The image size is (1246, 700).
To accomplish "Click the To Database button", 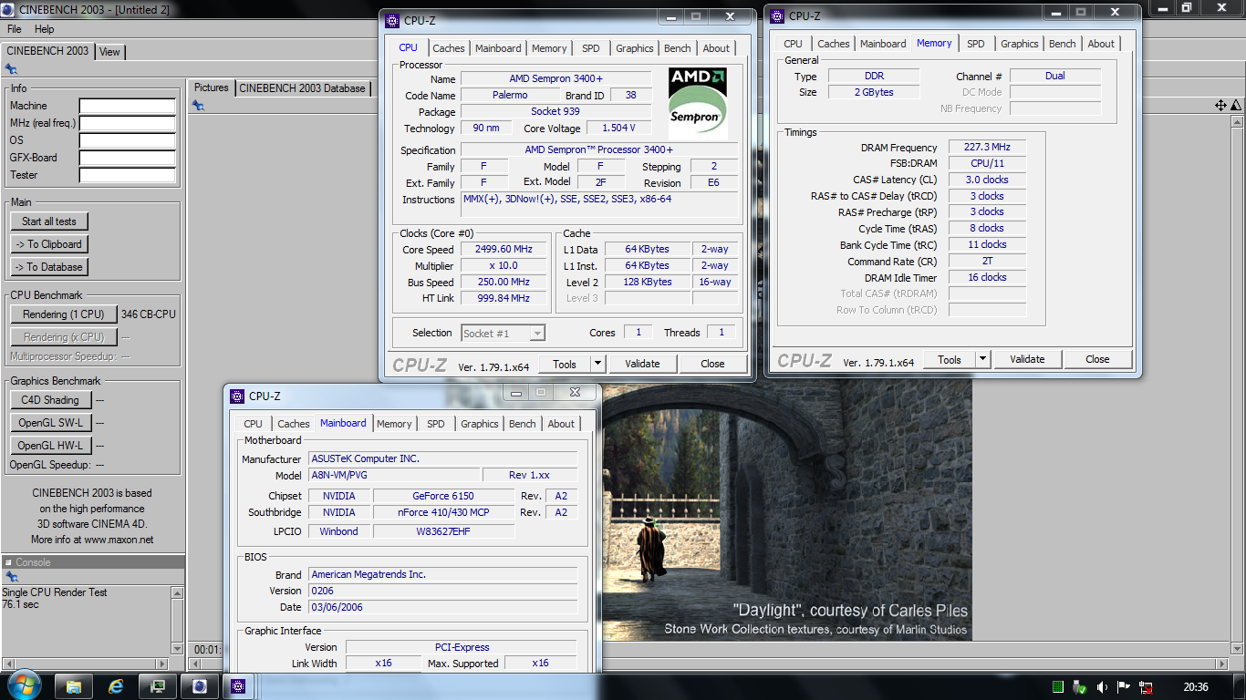I will click(x=49, y=267).
